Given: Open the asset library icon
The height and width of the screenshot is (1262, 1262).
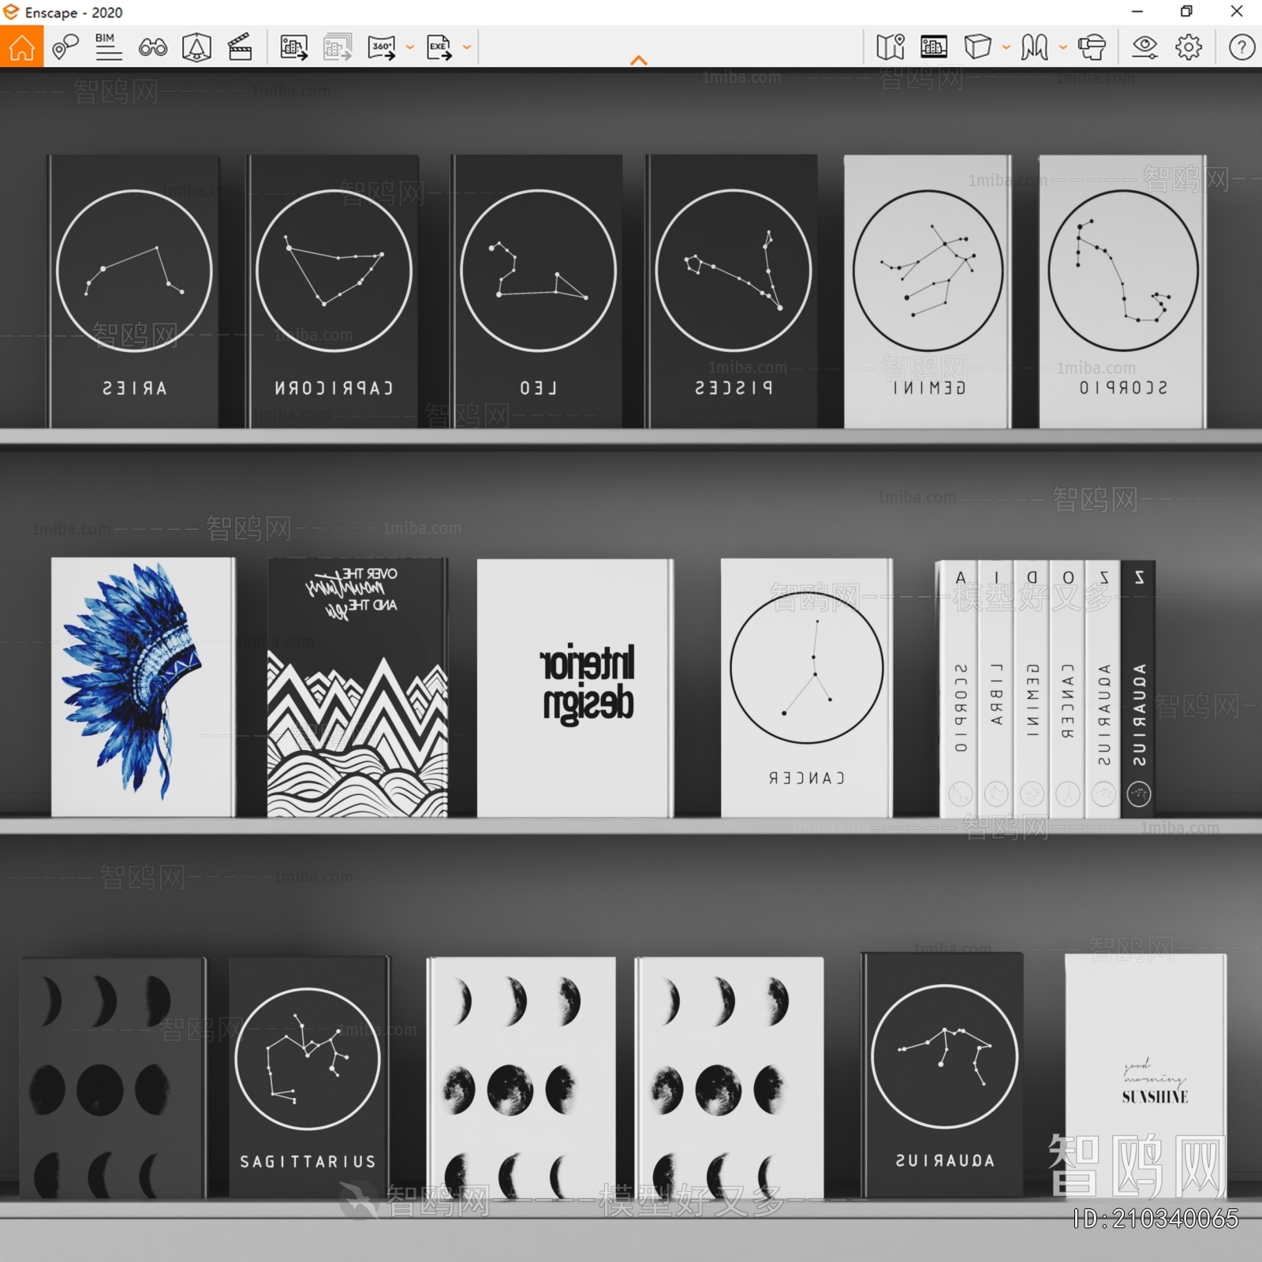Looking at the screenshot, I should coord(934,47).
